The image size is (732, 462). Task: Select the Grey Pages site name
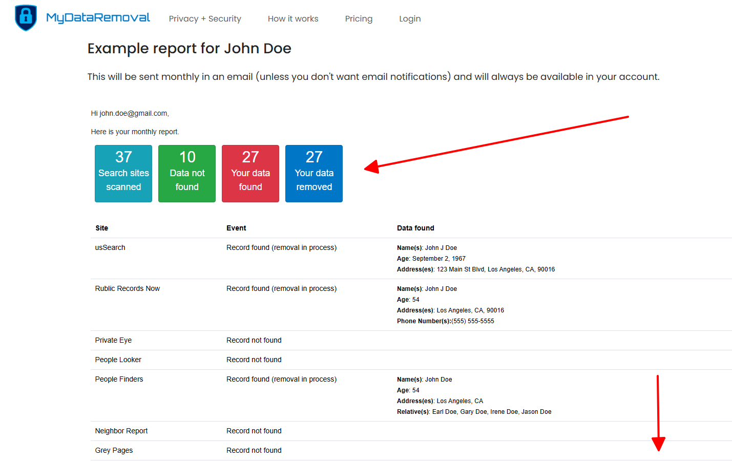click(114, 451)
